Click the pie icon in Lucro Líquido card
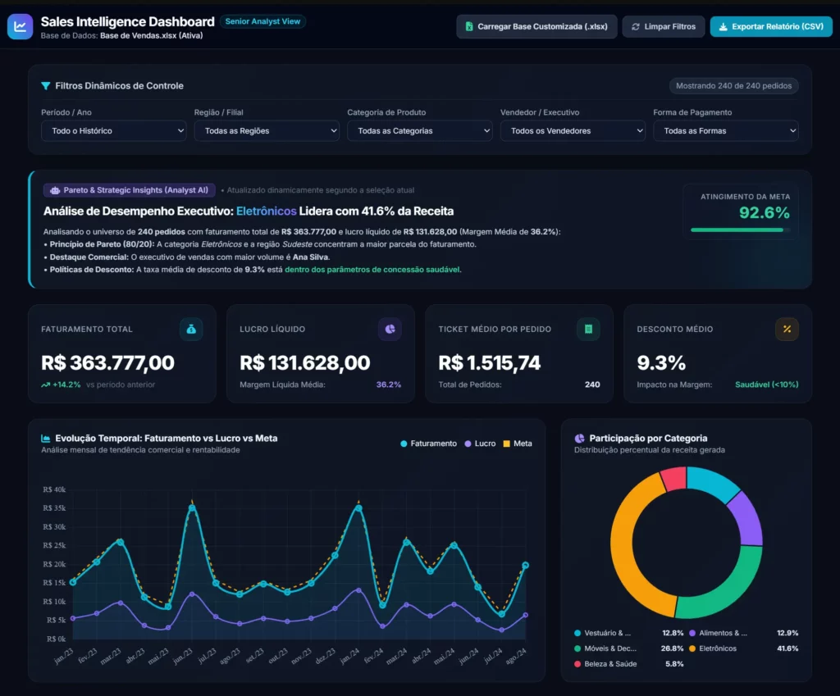The width and height of the screenshot is (840, 696). pos(390,330)
